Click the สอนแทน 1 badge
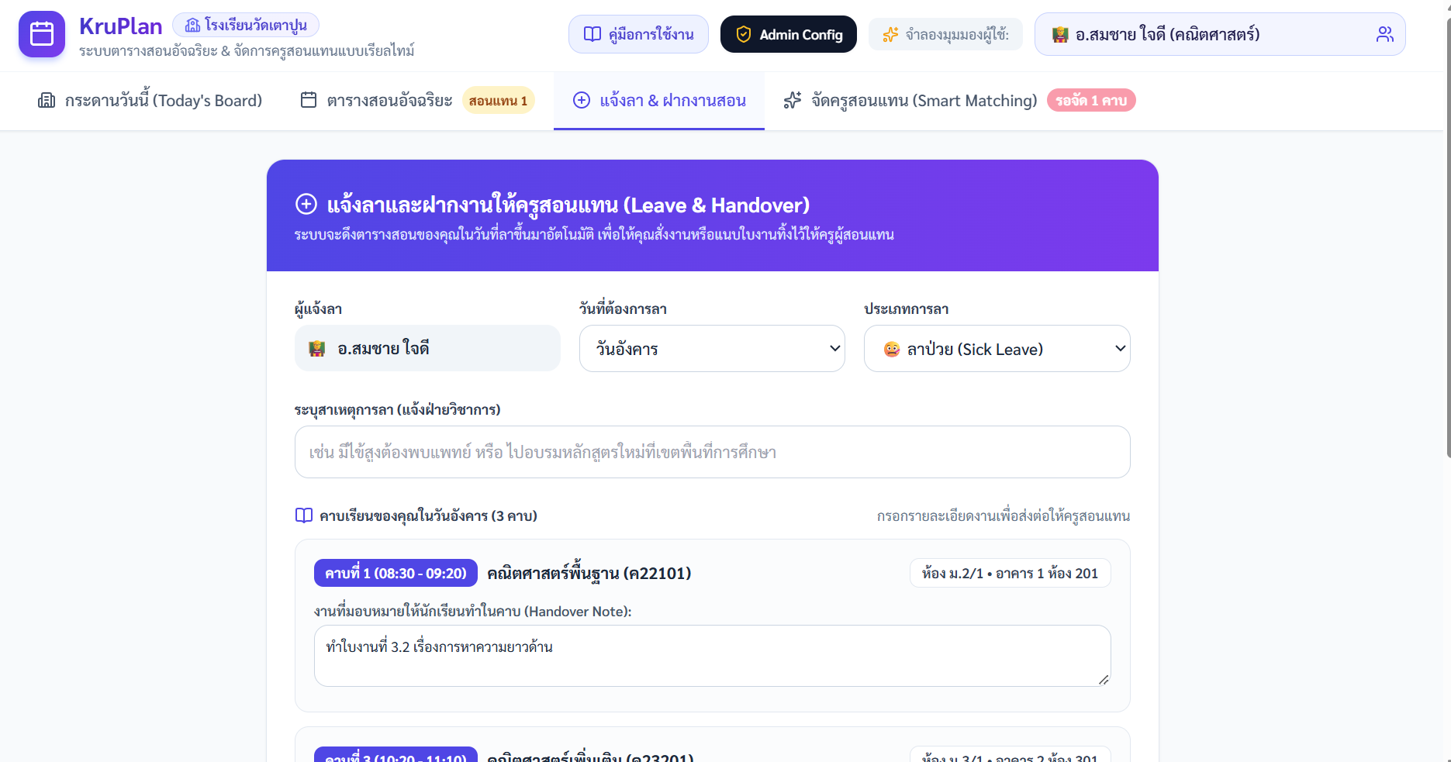 click(498, 101)
